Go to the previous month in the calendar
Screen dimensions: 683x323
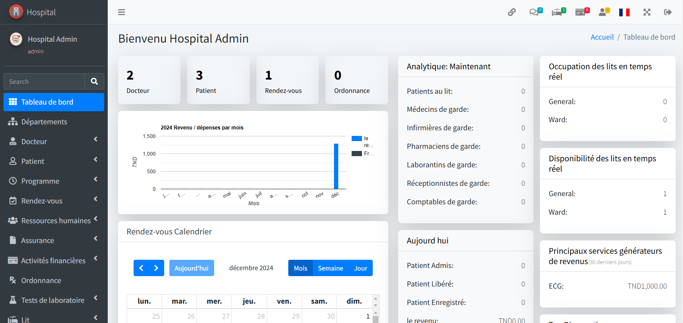click(141, 268)
